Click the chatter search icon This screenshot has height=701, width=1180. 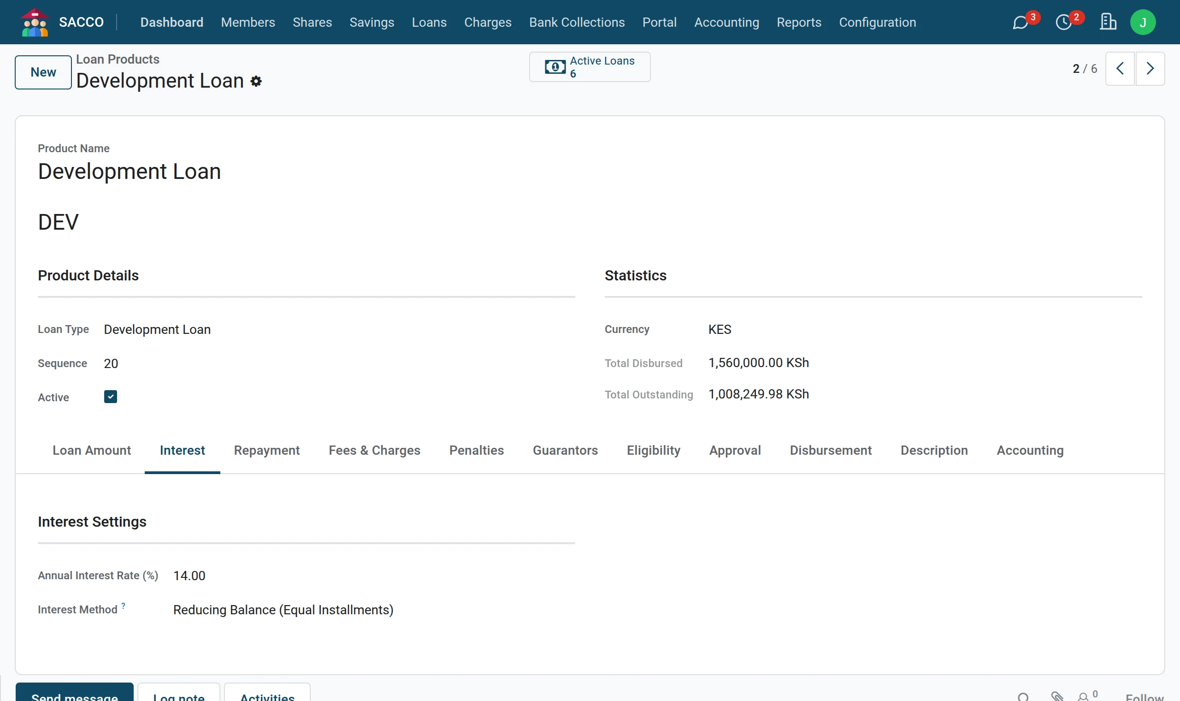point(1023,697)
